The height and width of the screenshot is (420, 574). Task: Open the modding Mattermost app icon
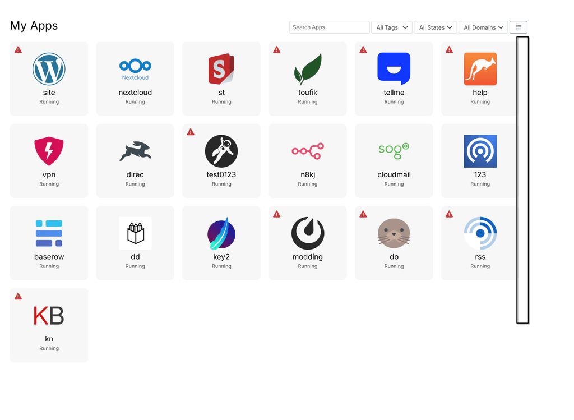tap(308, 233)
